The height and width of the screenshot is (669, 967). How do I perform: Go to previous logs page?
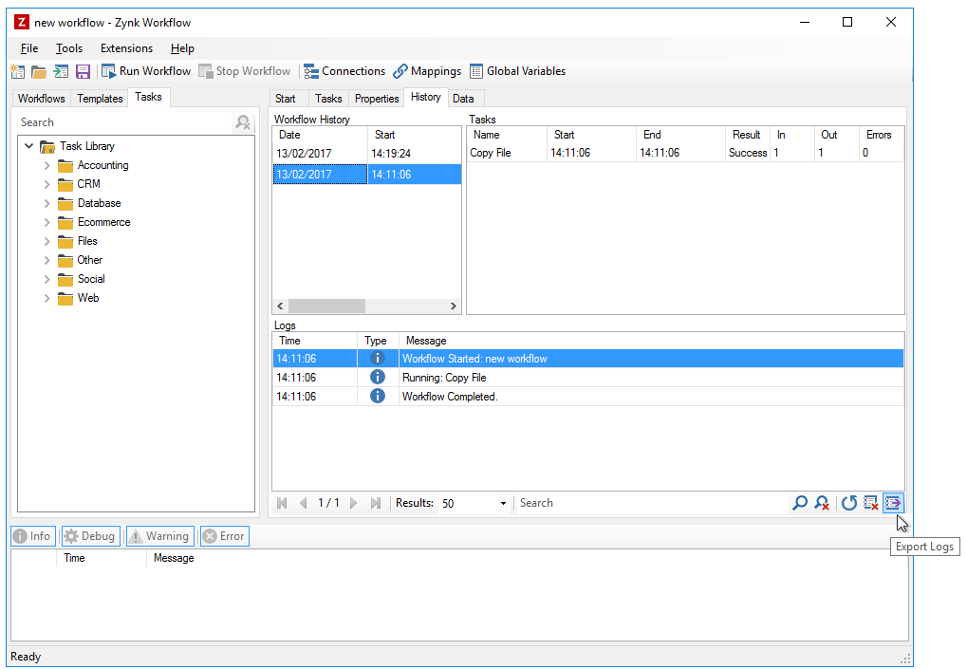tap(303, 503)
